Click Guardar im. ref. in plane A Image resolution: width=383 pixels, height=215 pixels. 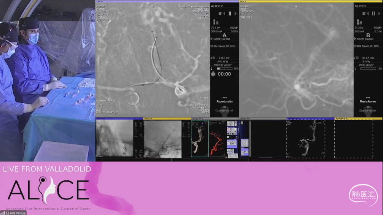point(224,110)
